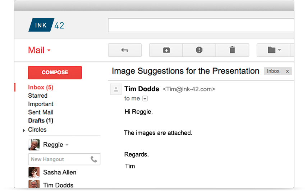The image size is (307, 191).
Task: Start a call with phone icon
Action: click(94, 159)
